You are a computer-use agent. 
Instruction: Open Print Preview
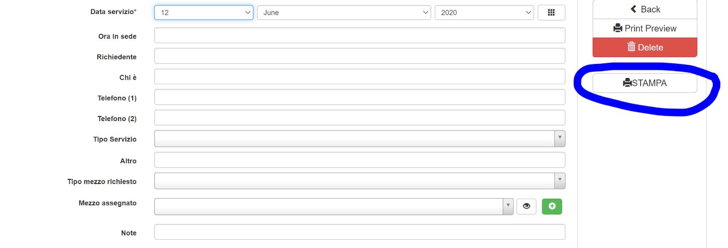coord(645,28)
